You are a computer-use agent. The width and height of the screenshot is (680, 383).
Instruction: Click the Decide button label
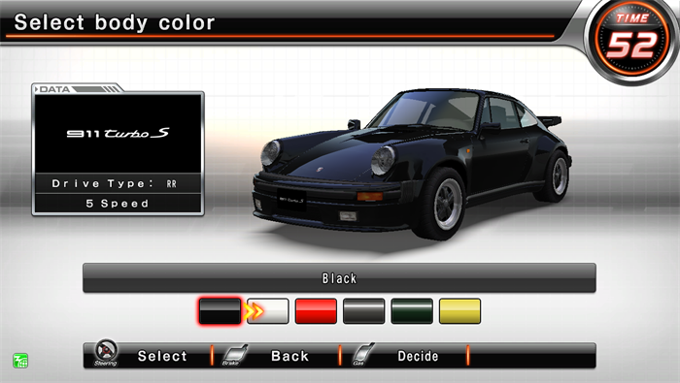418,356
